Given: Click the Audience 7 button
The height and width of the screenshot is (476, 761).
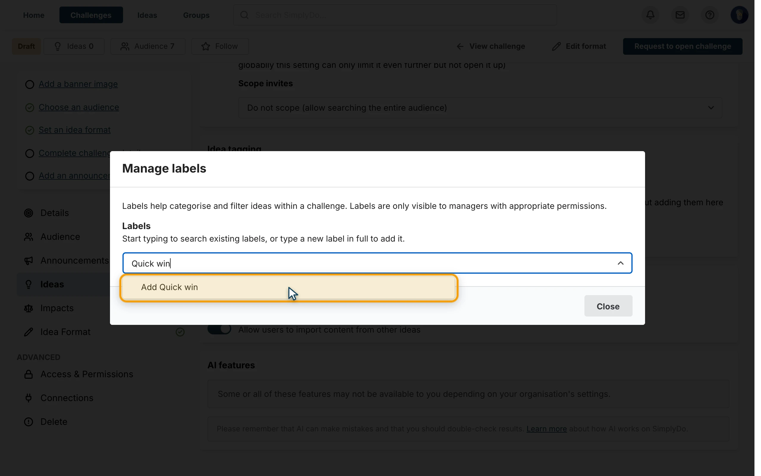Looking at the screenshot, I should (148, 46).
